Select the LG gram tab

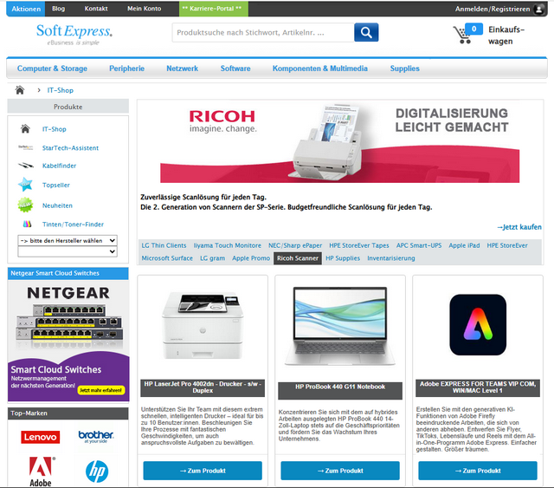[x=212, y=258]
